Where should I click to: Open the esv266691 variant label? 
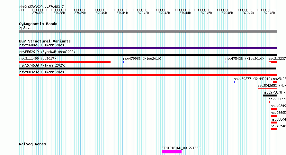coord(277,99)
